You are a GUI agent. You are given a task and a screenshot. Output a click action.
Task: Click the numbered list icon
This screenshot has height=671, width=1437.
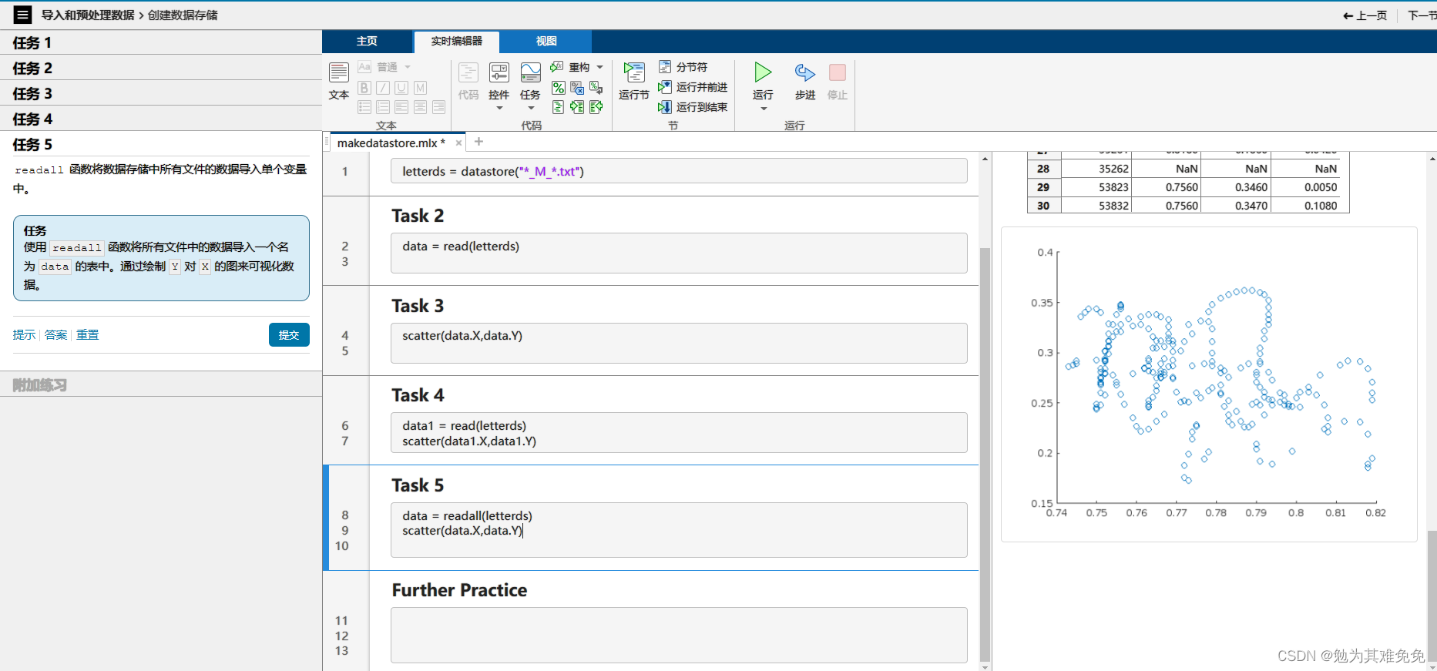pos(383,107)
